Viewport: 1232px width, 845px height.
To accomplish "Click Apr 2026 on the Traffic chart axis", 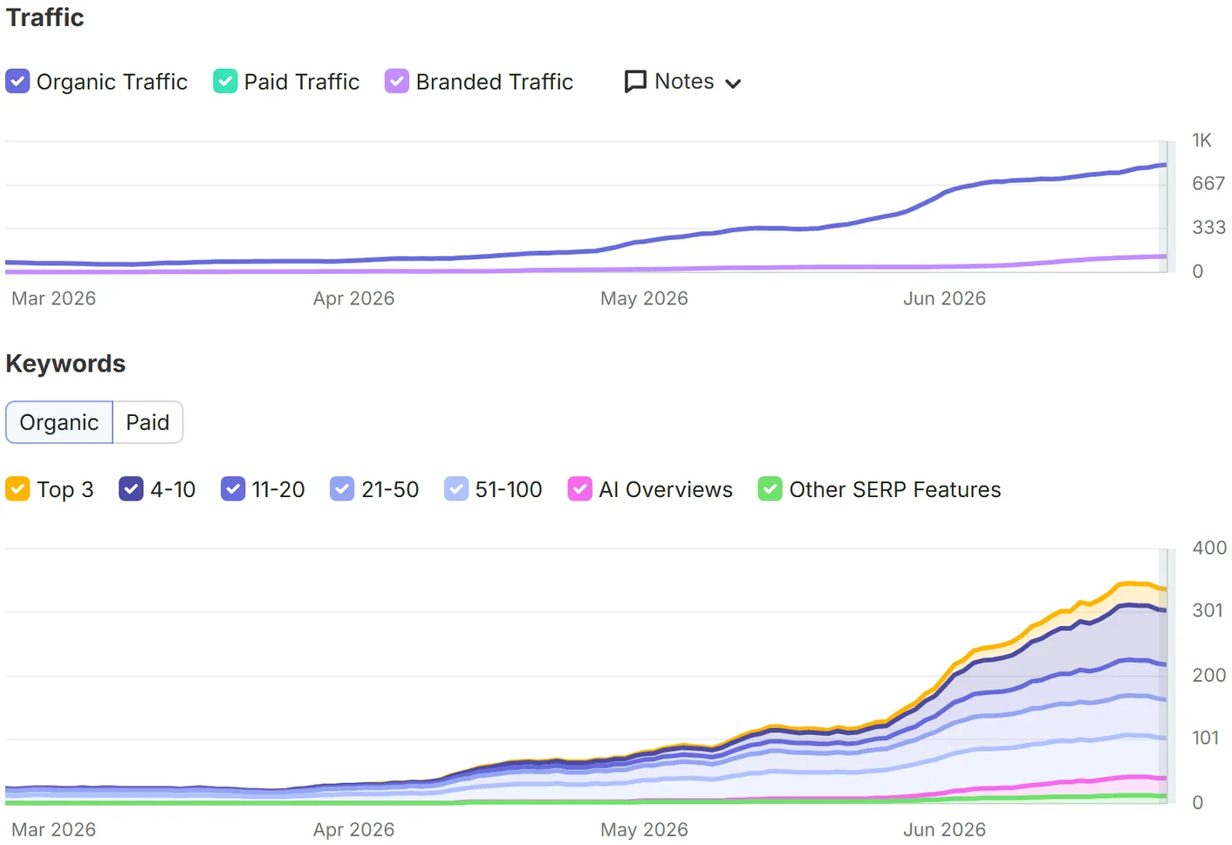I will [x=354, y=298].
